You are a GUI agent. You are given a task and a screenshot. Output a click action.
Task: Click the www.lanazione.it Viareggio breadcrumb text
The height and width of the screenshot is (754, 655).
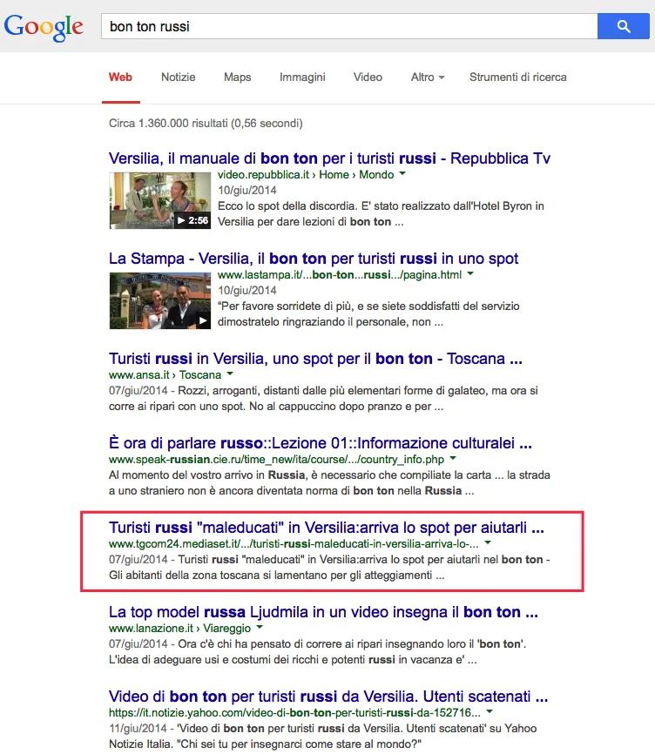click(179, 628)
